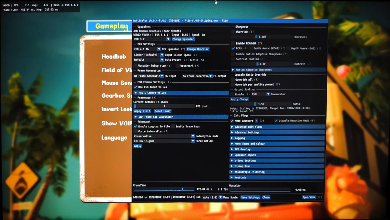Tick the Force LatencyFlex checkbox
The width and height of the screenshot is (390, 220).
coord(135,131)
